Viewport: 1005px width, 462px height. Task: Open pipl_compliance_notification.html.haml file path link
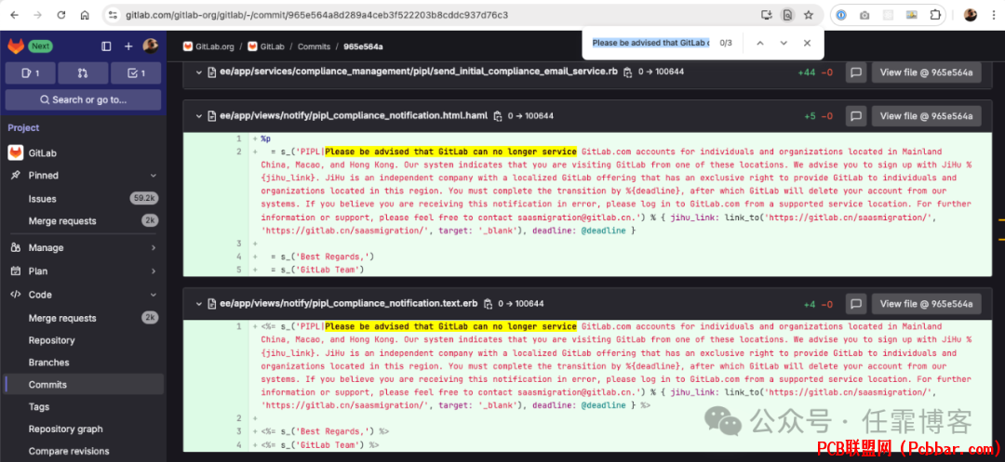point(354,116)
